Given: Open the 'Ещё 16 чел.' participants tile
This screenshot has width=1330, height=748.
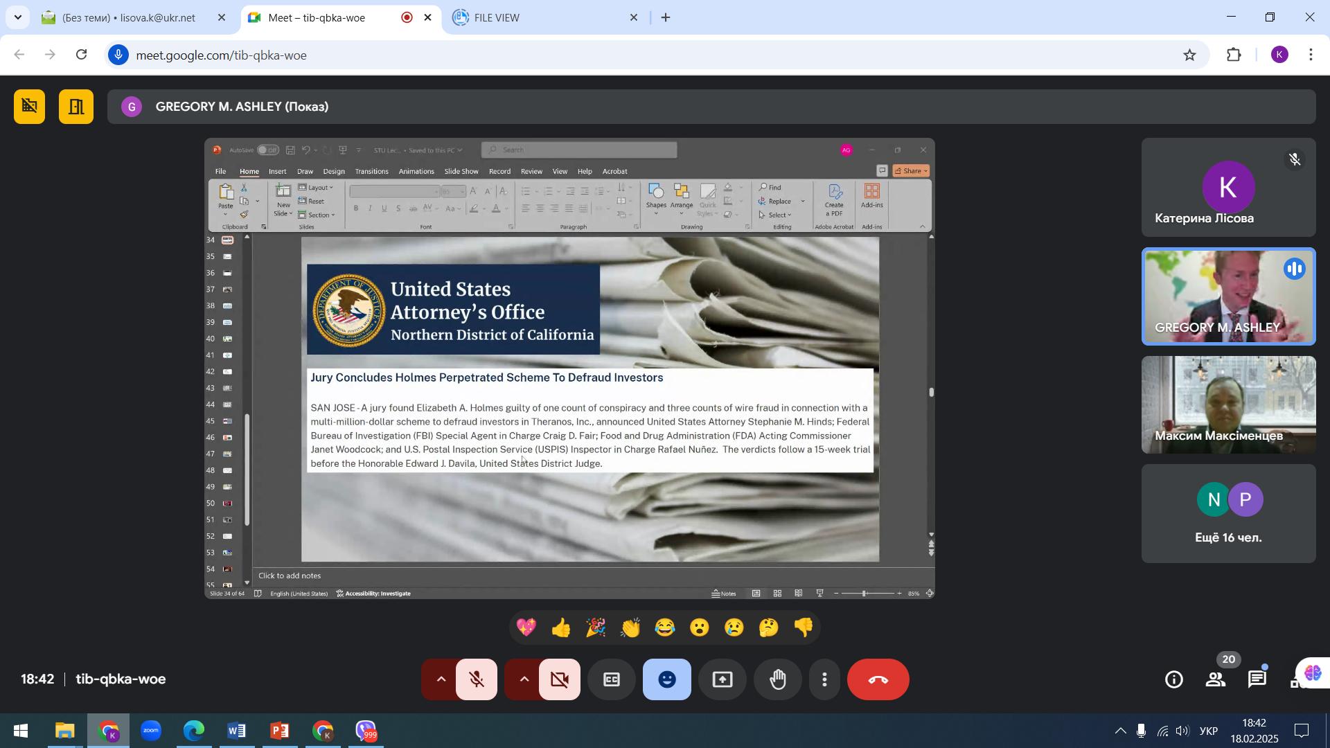Looking at the screenshot, I should tap(1228, 513).
